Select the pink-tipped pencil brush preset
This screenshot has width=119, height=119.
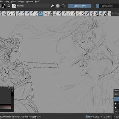92,14
